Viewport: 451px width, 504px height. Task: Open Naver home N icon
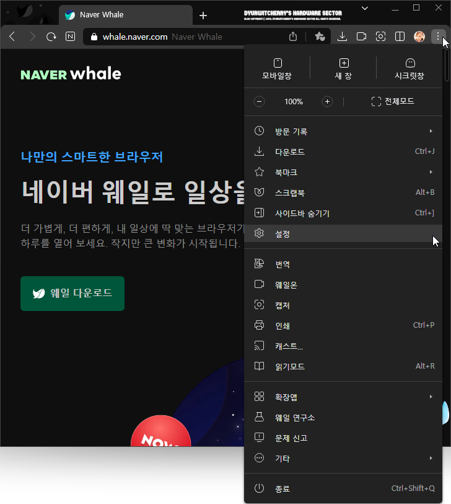(70, 37)
